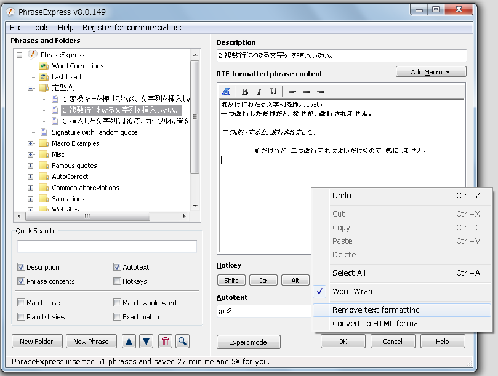Click into the Quick Search input field
This screenshot has height=376, width=498.
[x=107, y=246]
